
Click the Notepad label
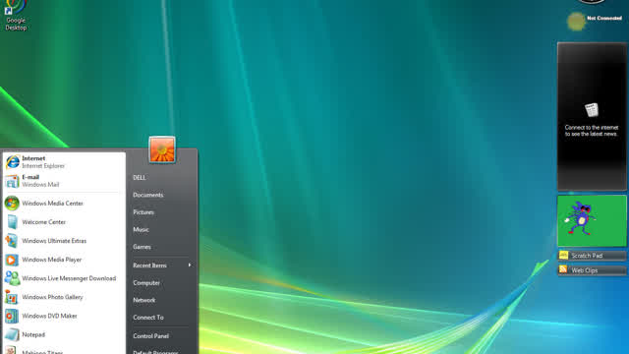point(33,334)
